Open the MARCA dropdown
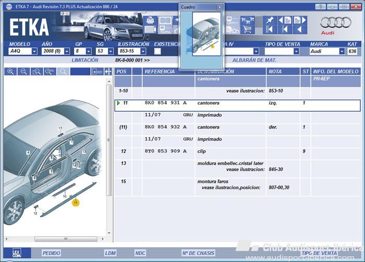This screenshot has height=262, width=365. pos(342,51)
